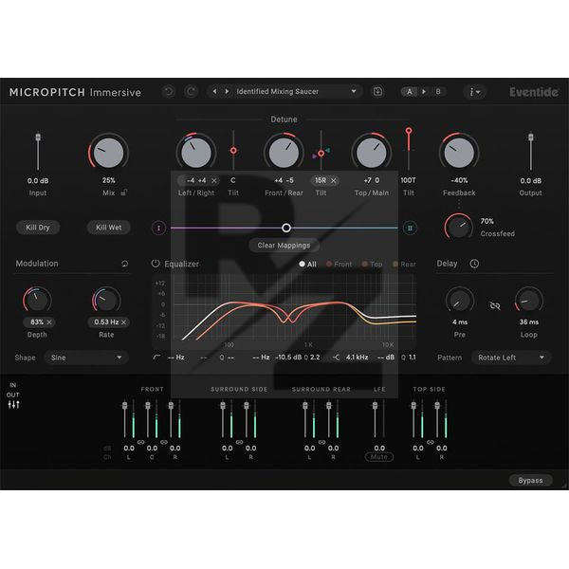
Task: Click the undo arrow icon
Action: pyautogui.click(x=169, y=91)
